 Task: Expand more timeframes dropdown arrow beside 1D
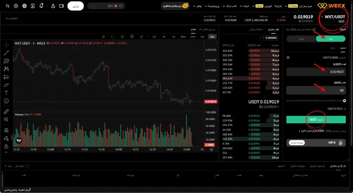click(148, 37)
